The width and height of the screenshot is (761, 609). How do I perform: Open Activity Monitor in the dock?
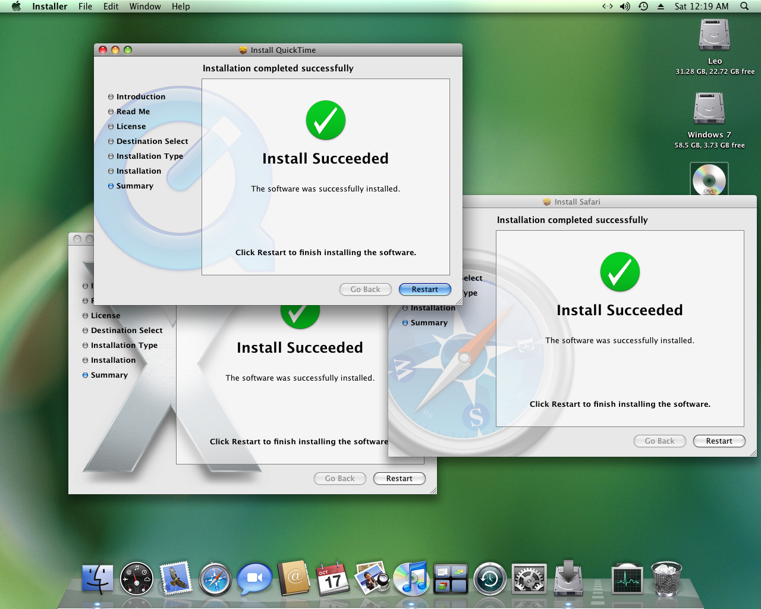[627, 579]
